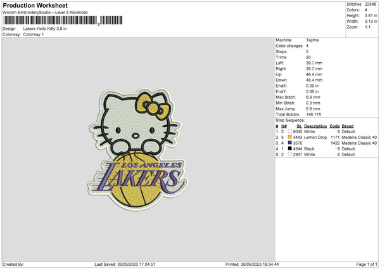Click the Trims value 20
The image size is (380, 269).
pyautogui.click(x=308, y=57)
